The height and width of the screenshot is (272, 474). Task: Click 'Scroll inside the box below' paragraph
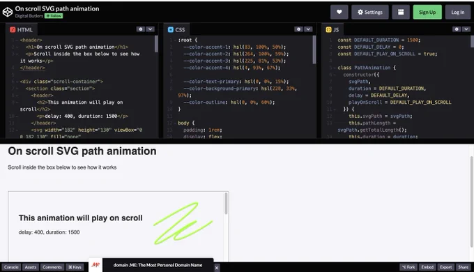(x=62, y=167)
